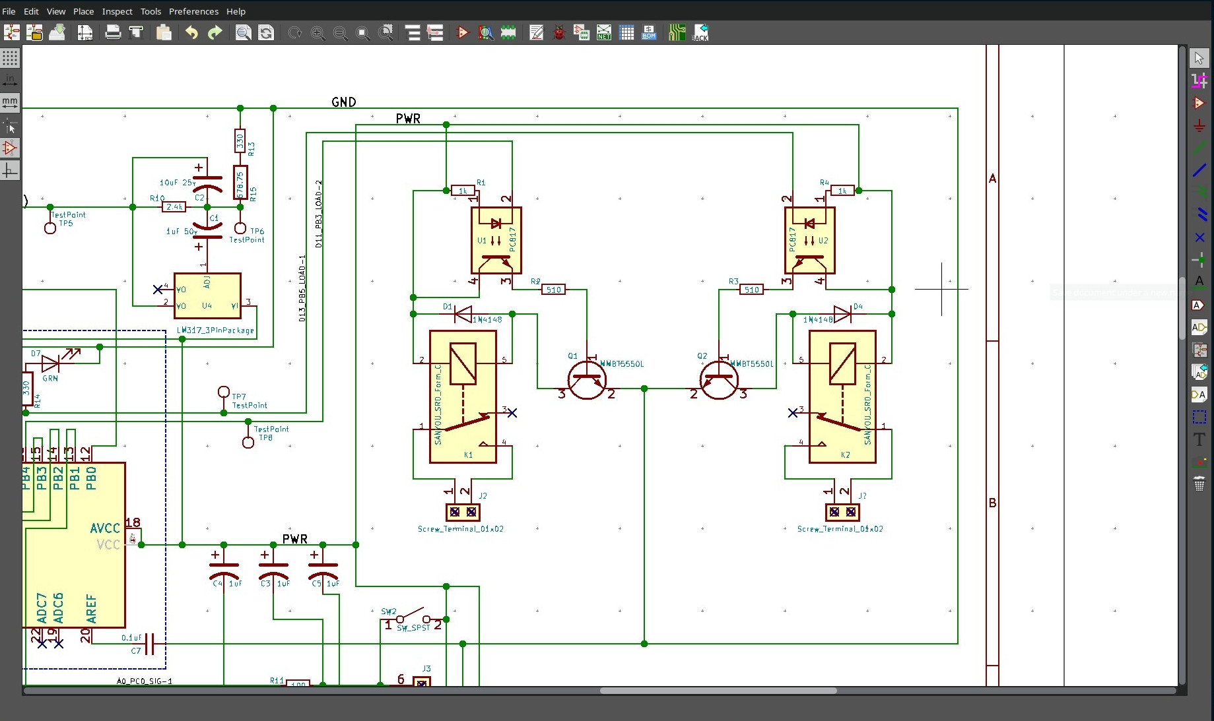
Task: Open a schematic project with folder icon
Action: coord(34,32)
